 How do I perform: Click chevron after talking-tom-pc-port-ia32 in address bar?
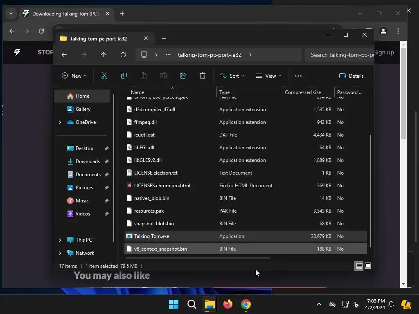point(250,55)
